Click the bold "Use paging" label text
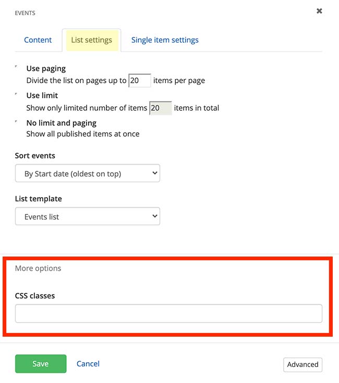 pos(46,68)
